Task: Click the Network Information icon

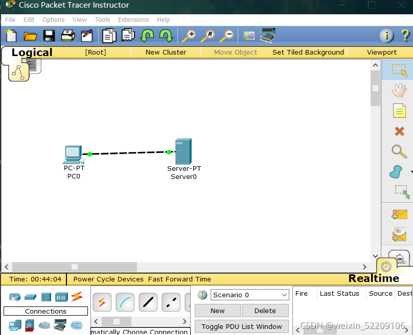Action: (386, 36)
